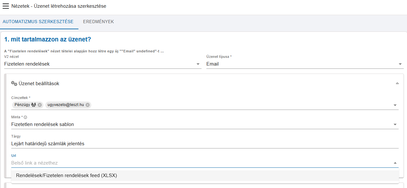The width and height of the screenshot is (407, 188).
Task: Click the gears icon beside Üzenet beállítások
Action: point(14,84)
